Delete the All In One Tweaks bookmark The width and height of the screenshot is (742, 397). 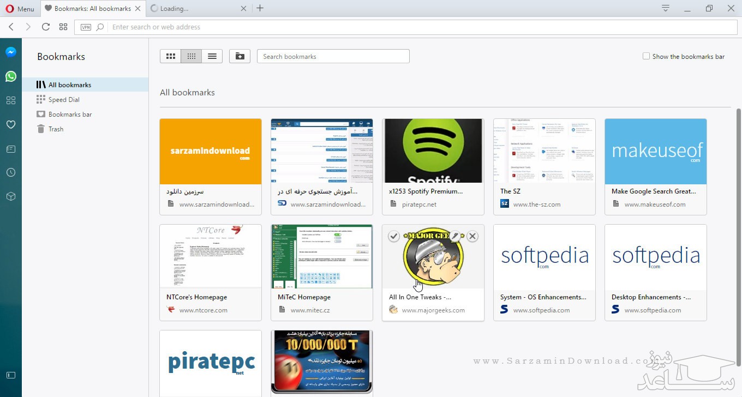tap(472, 236)
